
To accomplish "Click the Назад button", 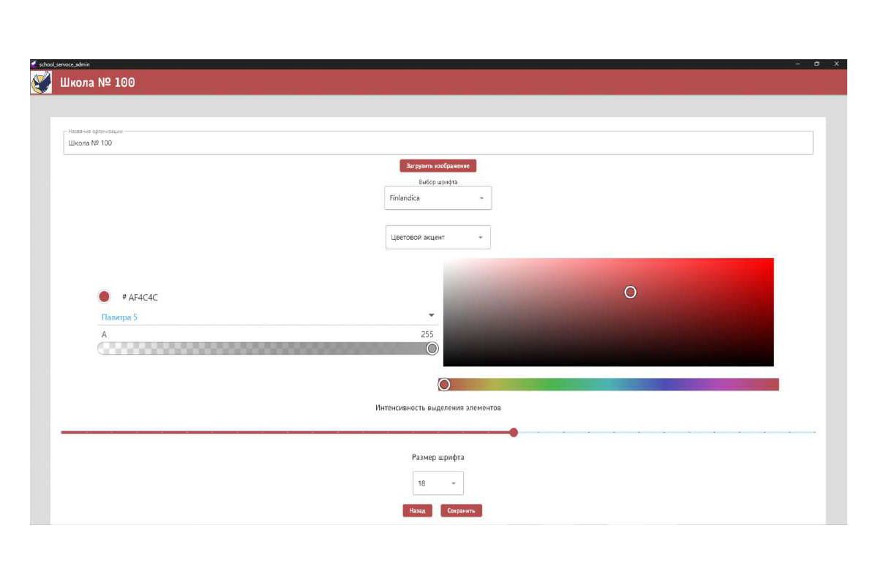I will 417,510.
